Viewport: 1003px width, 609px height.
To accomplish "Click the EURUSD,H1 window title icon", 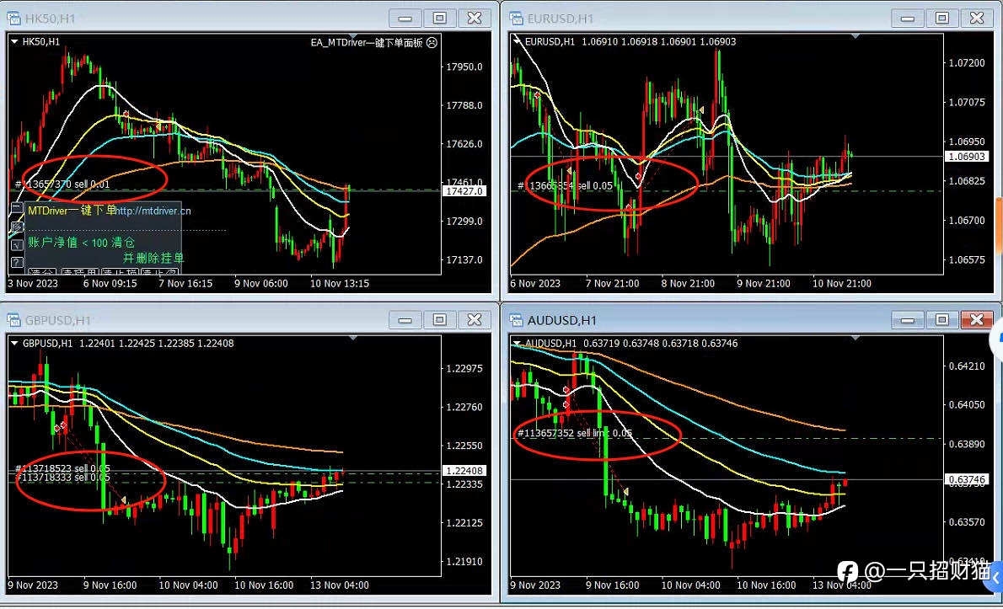I will click(x=516, y=19).
